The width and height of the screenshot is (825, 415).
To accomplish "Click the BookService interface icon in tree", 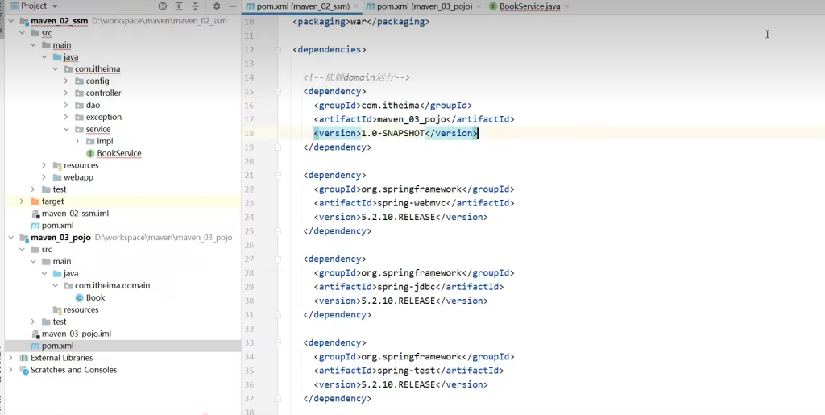I will point(90,153).
